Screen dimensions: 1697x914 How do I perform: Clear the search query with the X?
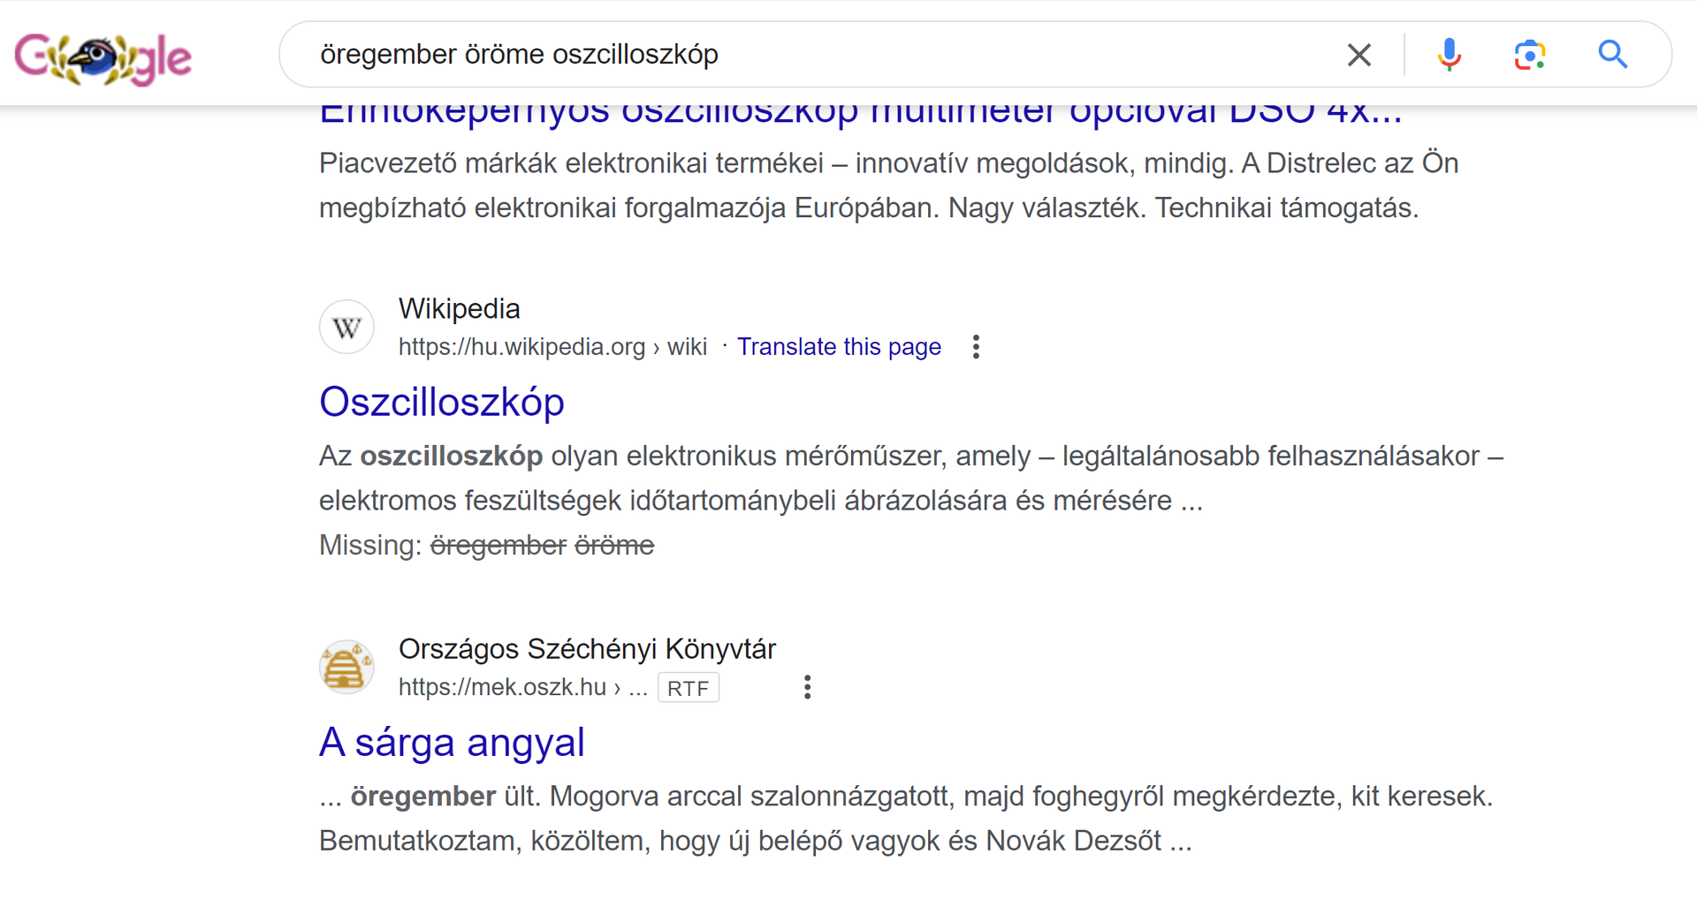pos(1359,55)
